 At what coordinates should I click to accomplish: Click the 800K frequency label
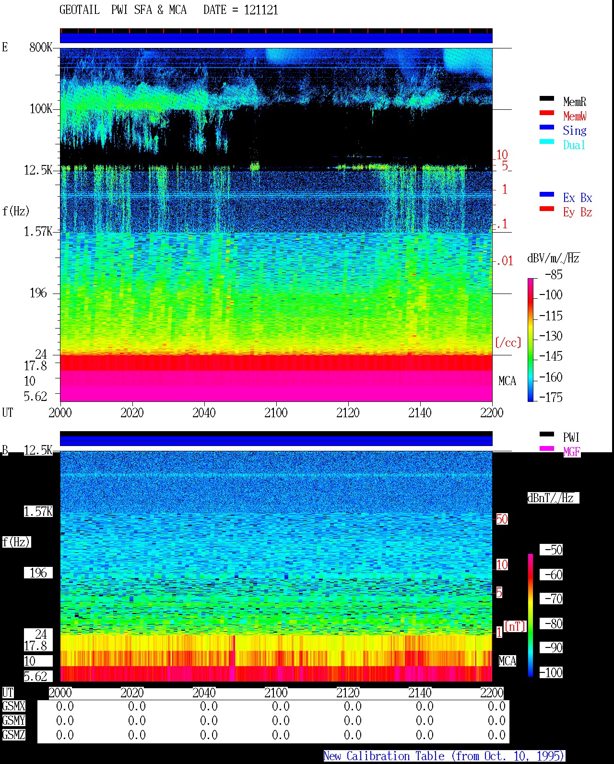(x=41, y=47)
